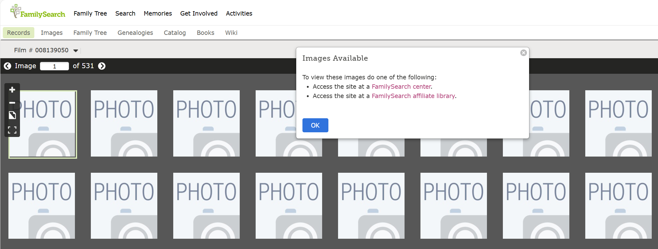Select sixth thumbnail in bottom row

[454, 206]
